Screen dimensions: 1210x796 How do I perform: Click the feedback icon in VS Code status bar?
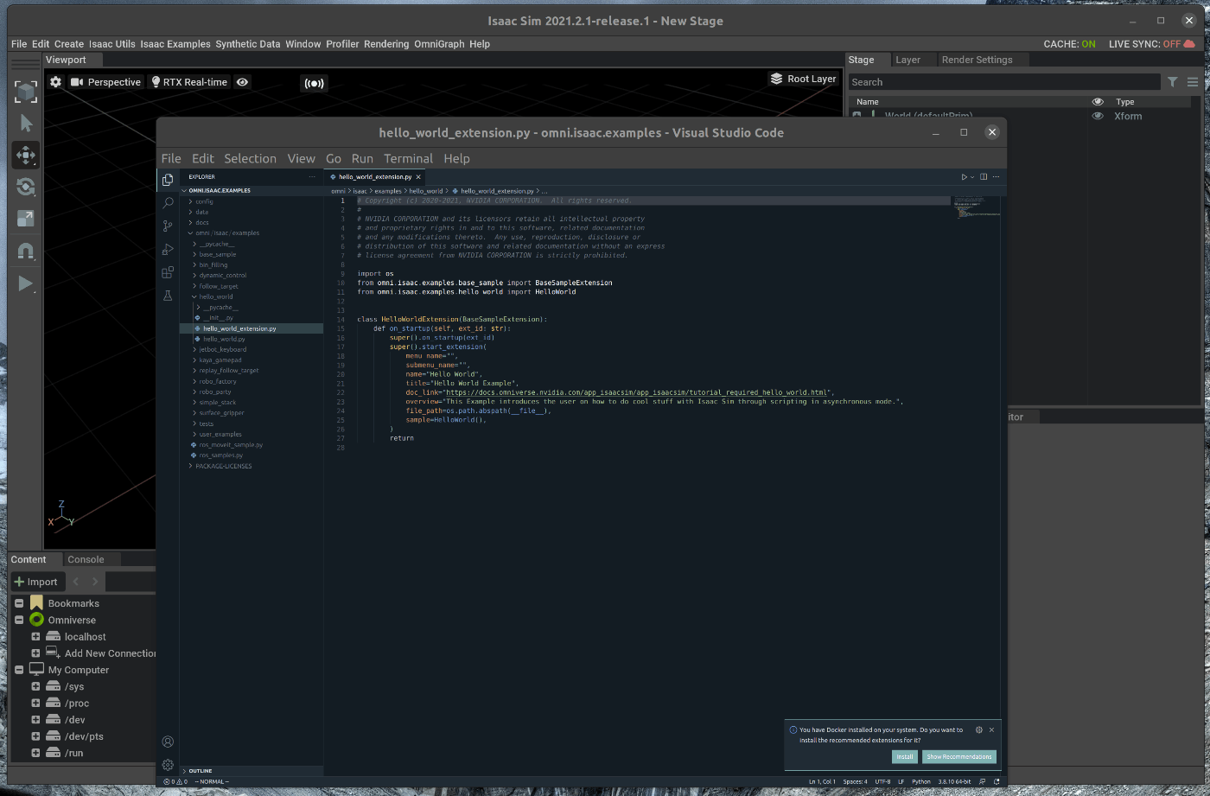coord(984,781)
